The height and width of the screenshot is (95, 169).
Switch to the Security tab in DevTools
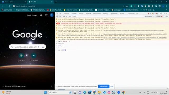click(x=122, y=13)
